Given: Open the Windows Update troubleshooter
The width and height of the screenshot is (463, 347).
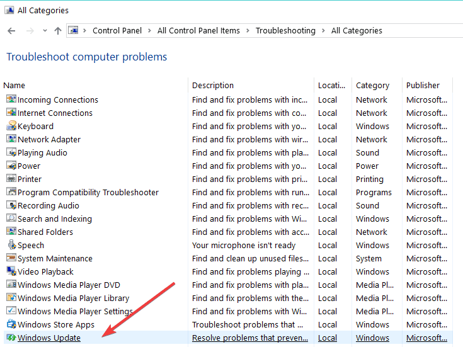Looking at the screenshot, I should point(49,338).
